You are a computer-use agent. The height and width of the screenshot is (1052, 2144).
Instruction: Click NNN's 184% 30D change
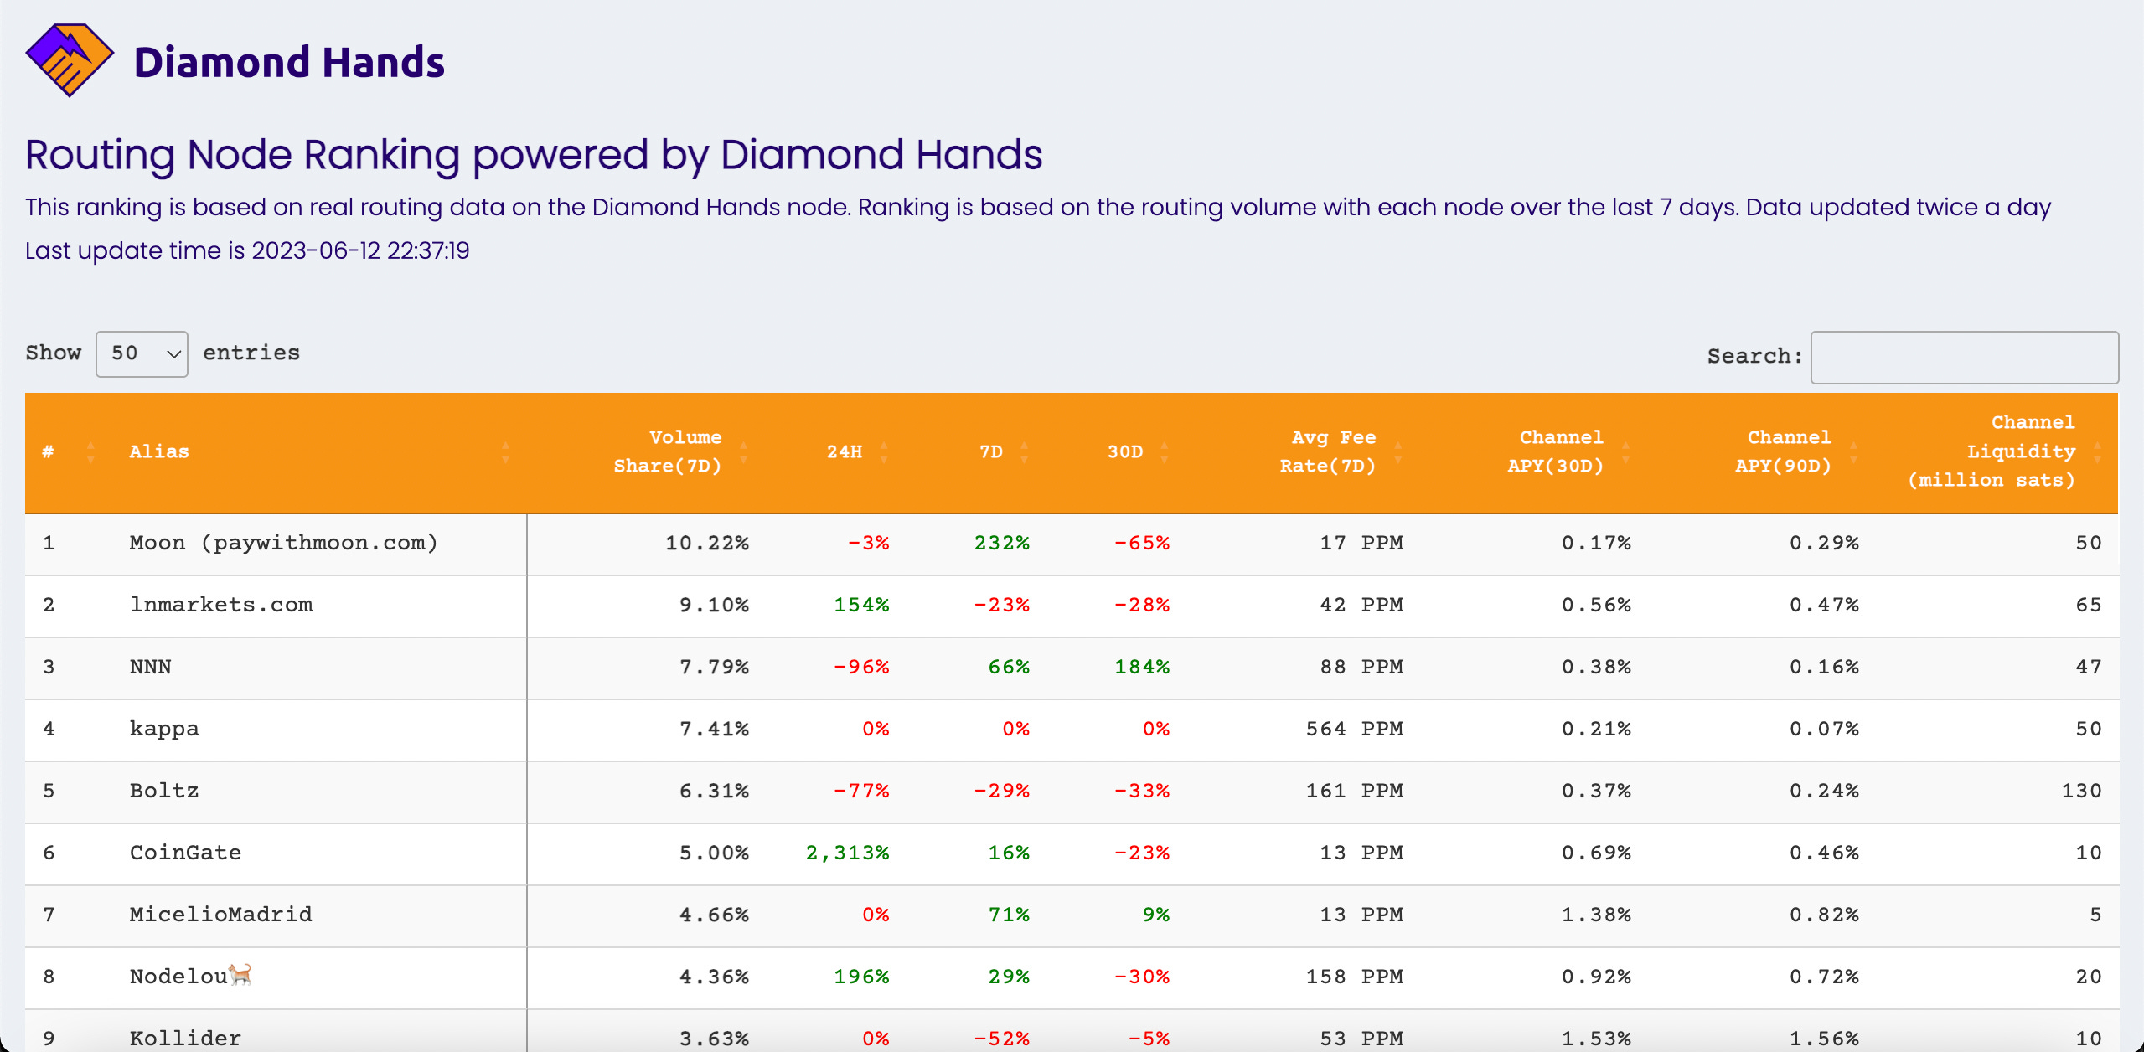[1142, 668]
